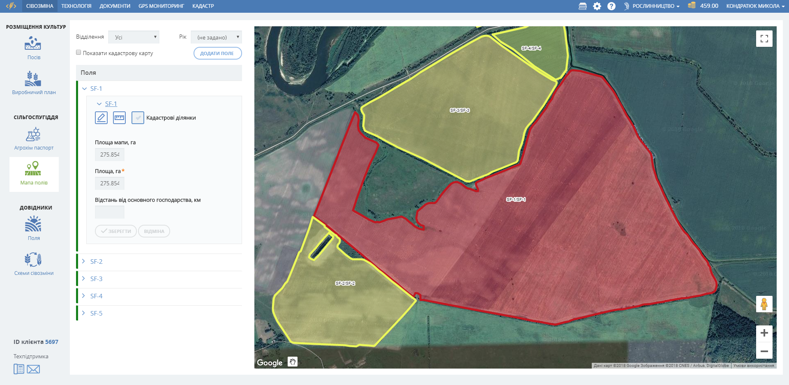Image resolution: width=789 pixels, height=385 pixels.
Task: Open the GPS МОНИТОРИНГ menu
Action: click(161, 6)
